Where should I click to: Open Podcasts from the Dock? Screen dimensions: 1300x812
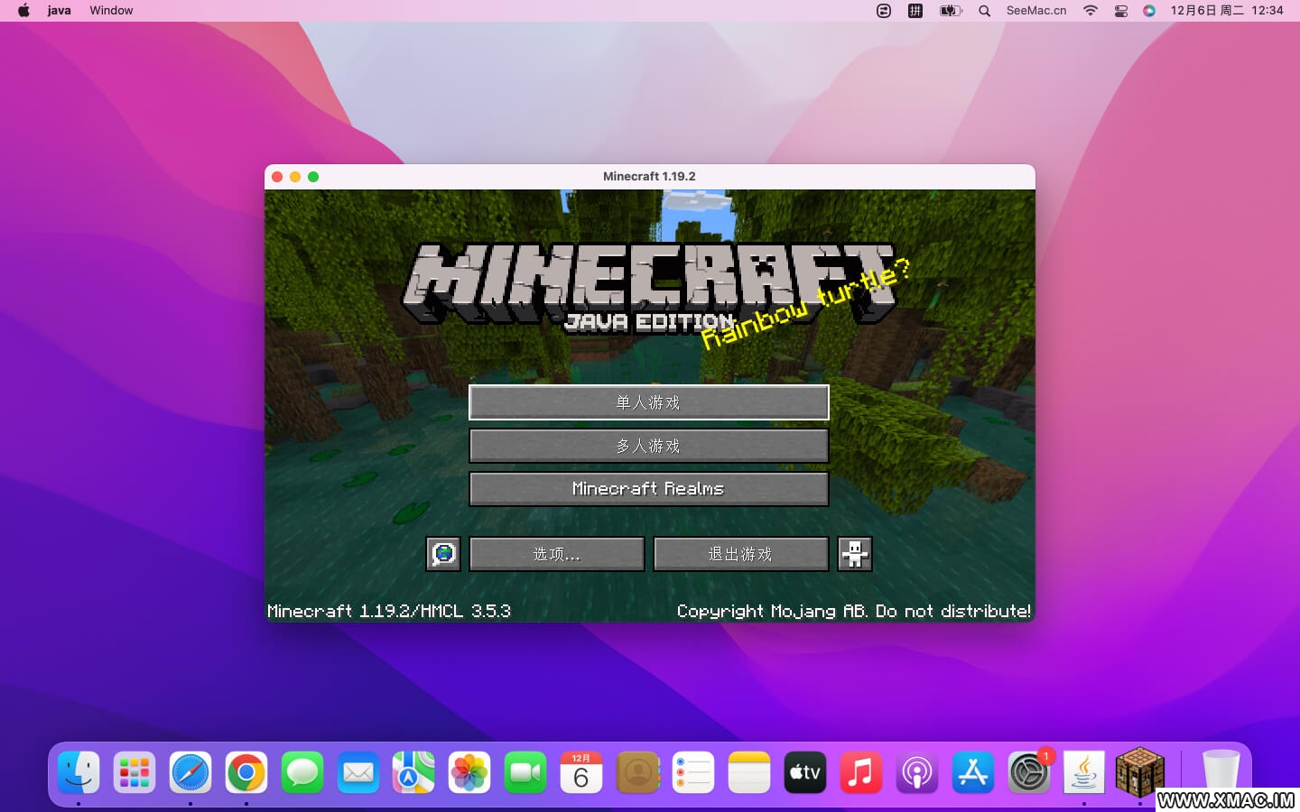[917, 773]
